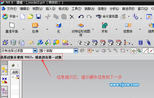Toggle the midpoint snap line icon

[151, 51]
